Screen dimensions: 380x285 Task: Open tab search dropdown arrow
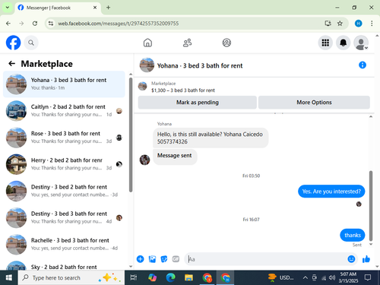tap(8, 8)
